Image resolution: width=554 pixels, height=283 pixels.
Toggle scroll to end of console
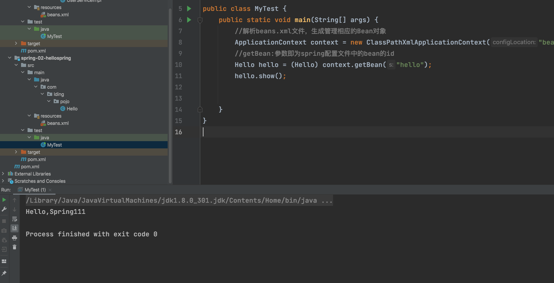click(15, 228)
